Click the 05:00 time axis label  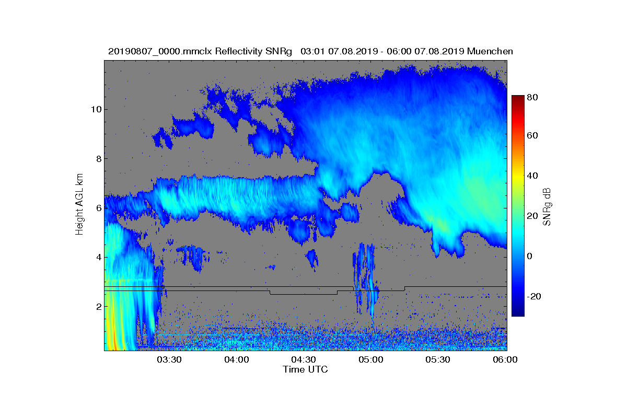371,360
